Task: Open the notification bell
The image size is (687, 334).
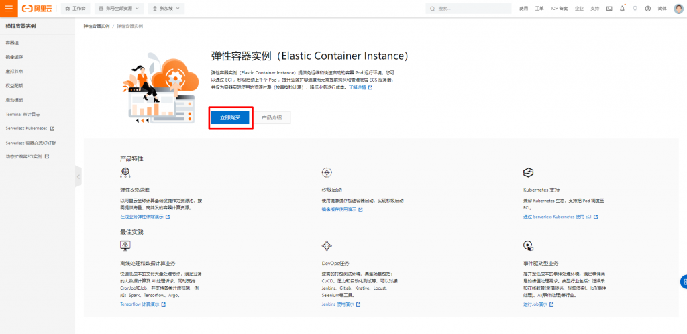Action: [622, 9]
